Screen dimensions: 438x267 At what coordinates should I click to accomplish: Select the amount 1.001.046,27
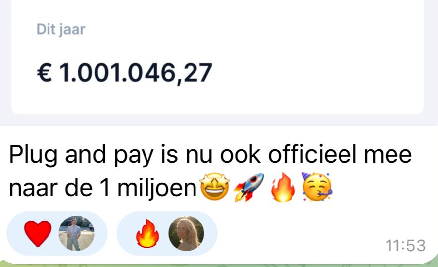(136, 73)
